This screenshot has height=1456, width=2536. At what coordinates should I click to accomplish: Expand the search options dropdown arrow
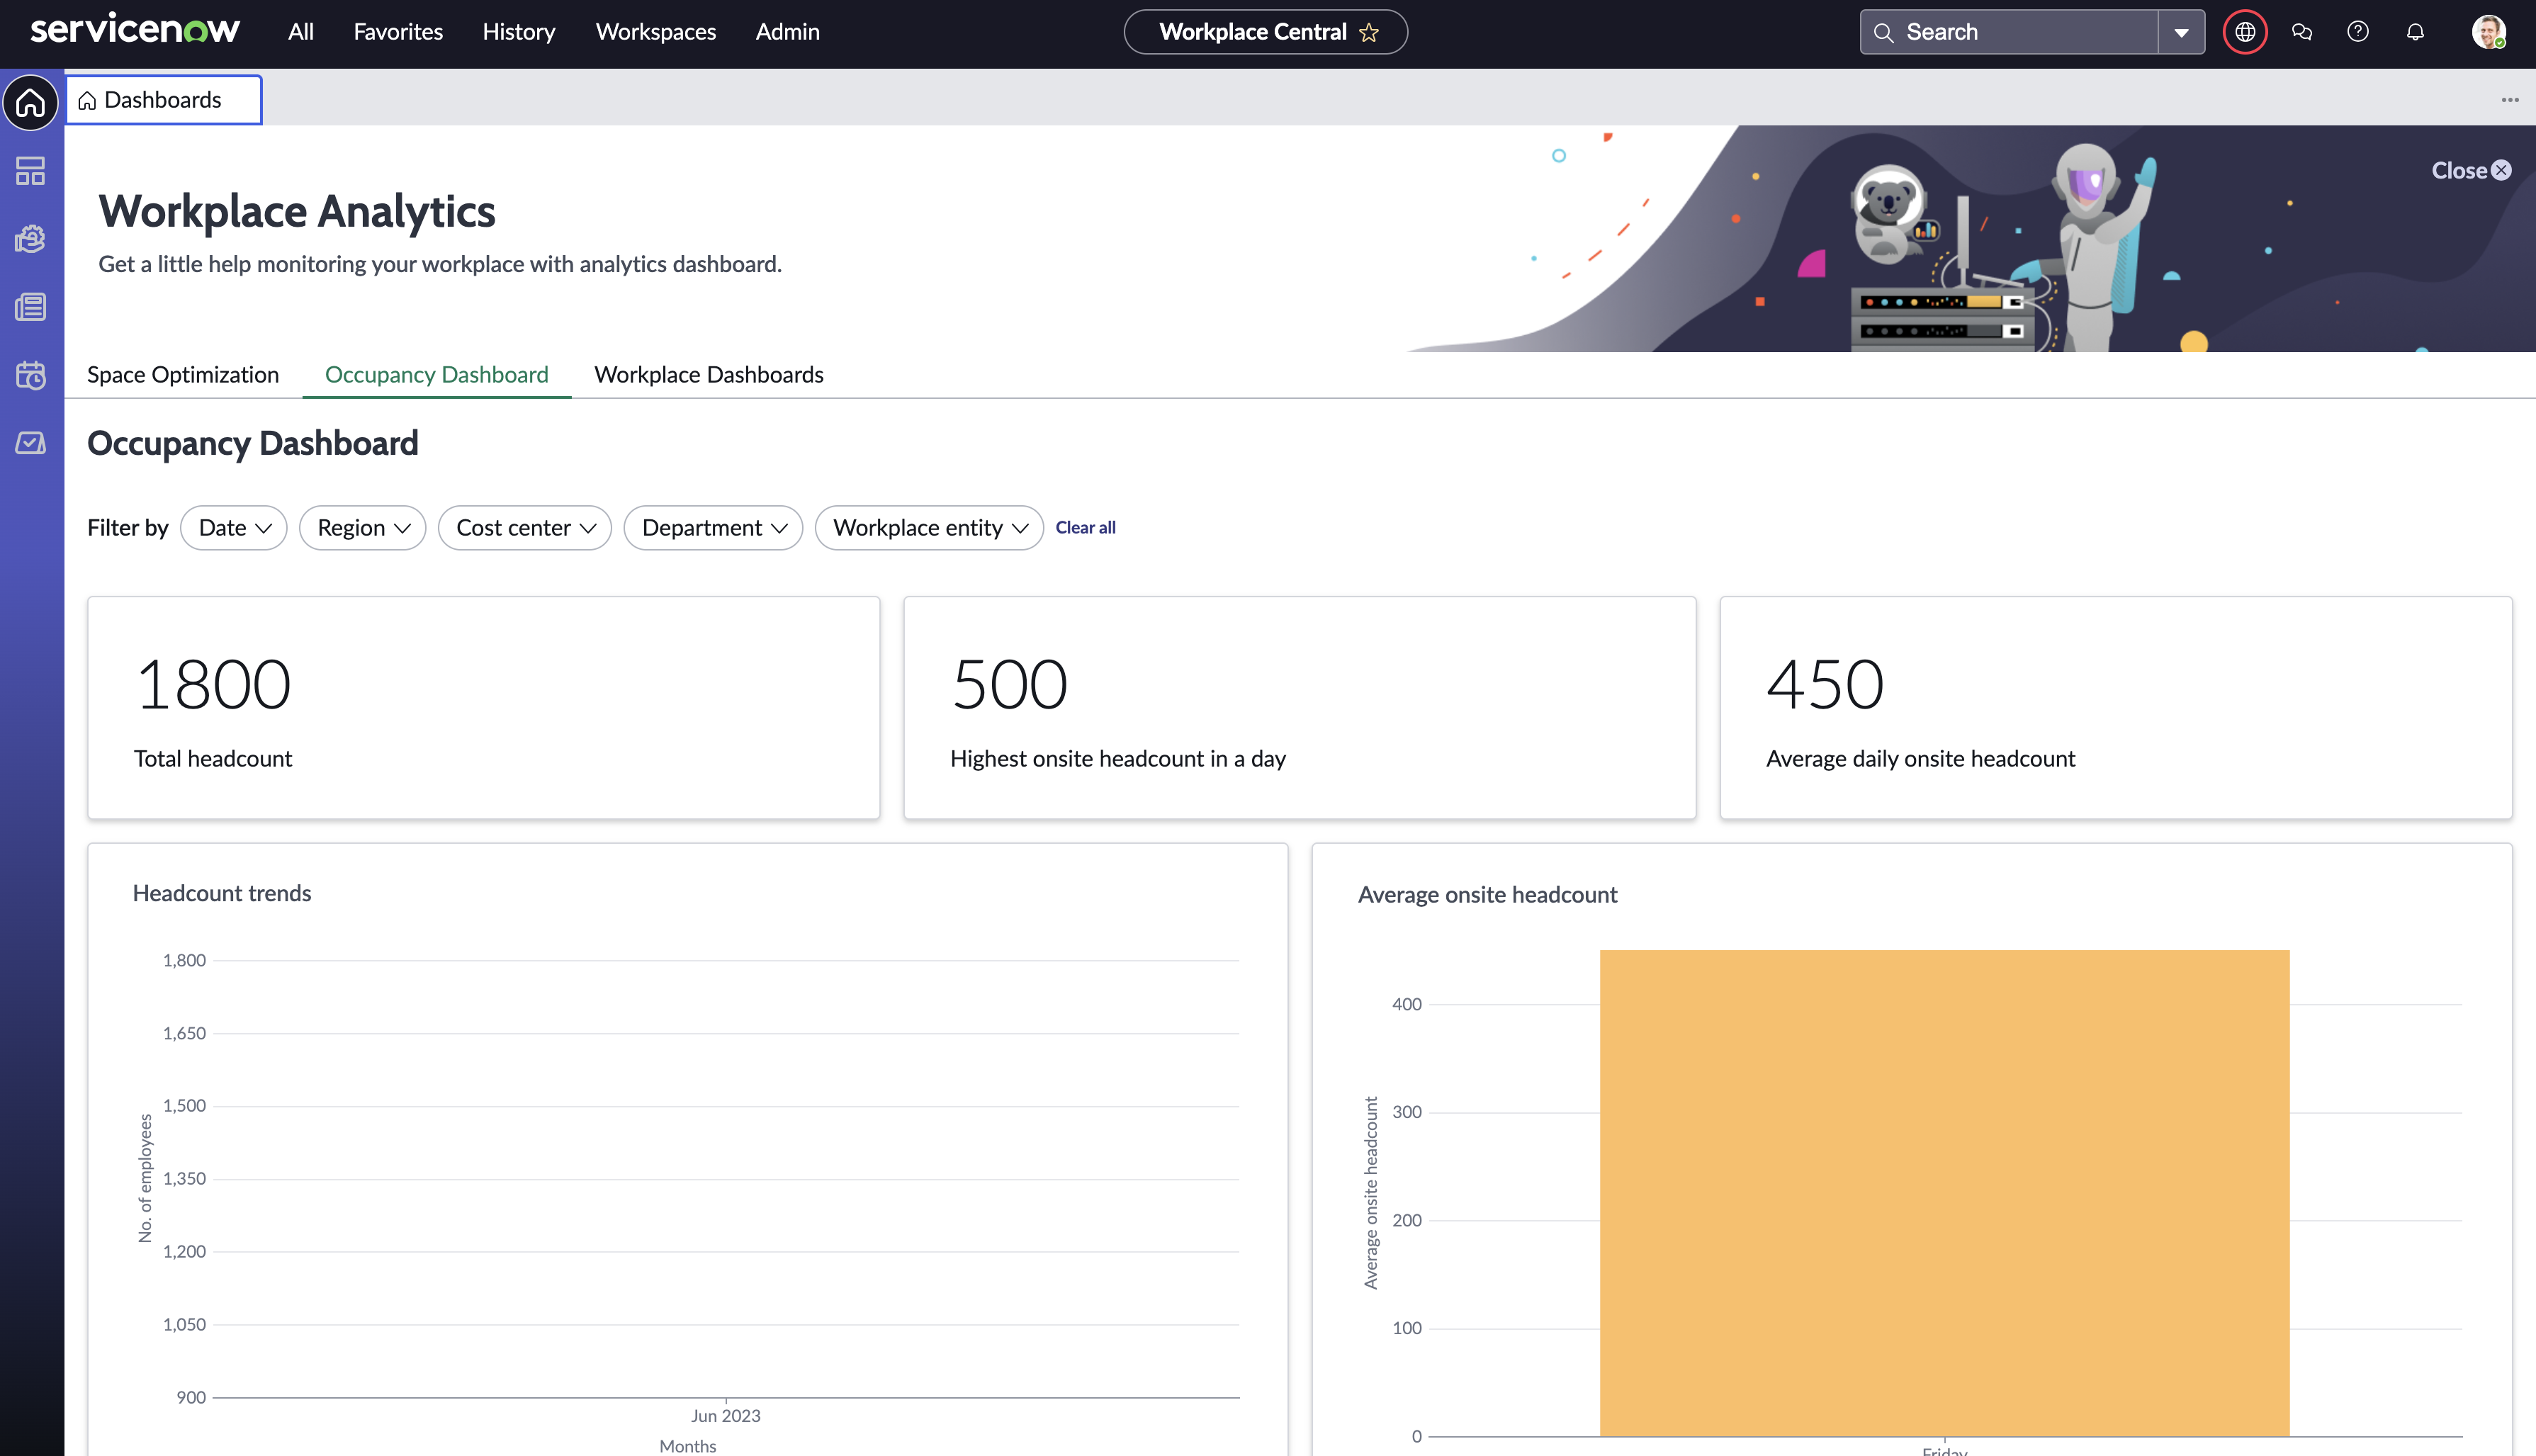2181,32
